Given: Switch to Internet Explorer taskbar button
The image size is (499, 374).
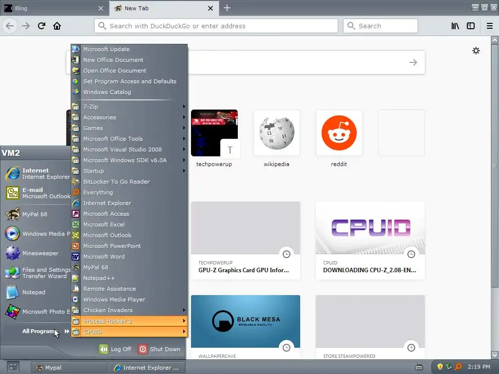Looking at the screenshot, I should coord(147,367).
